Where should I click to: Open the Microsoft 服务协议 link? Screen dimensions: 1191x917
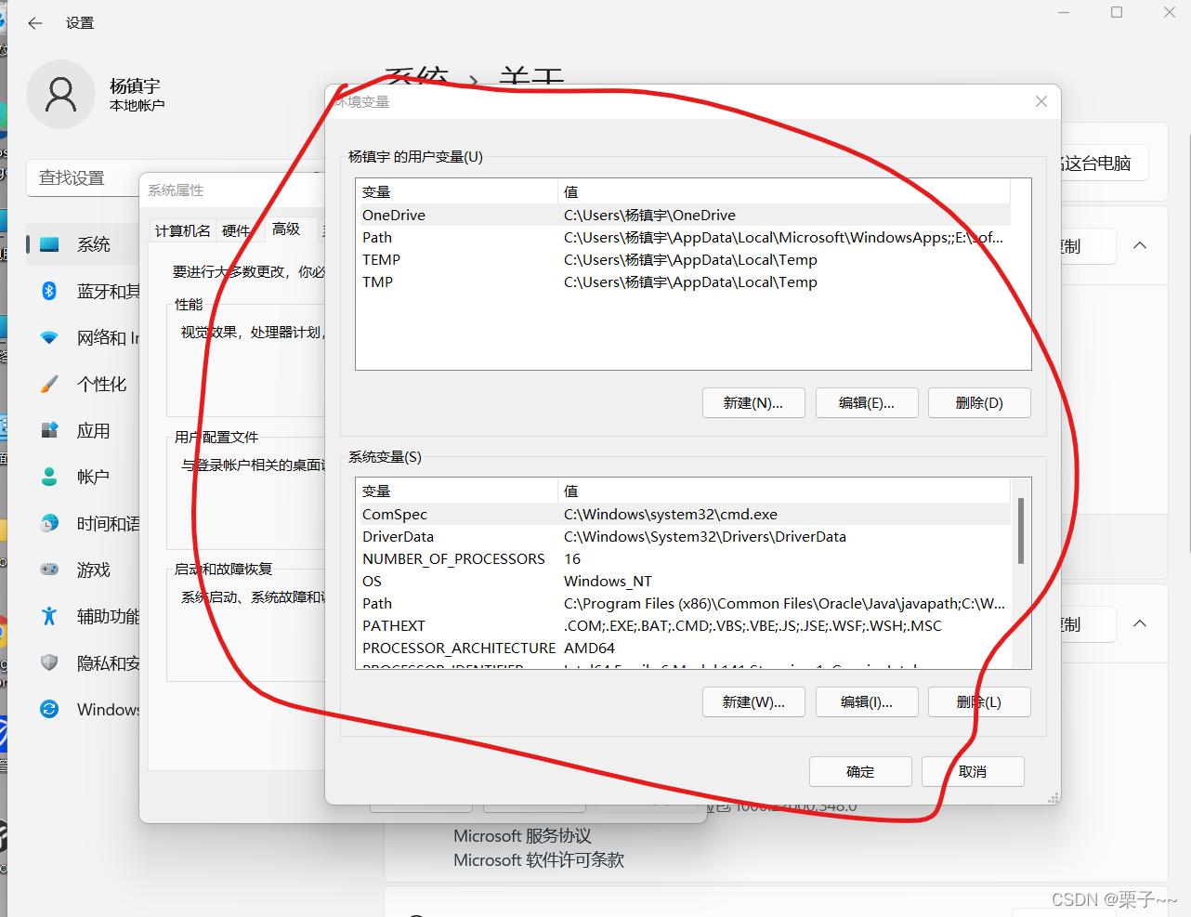click(x=522, y=836)
